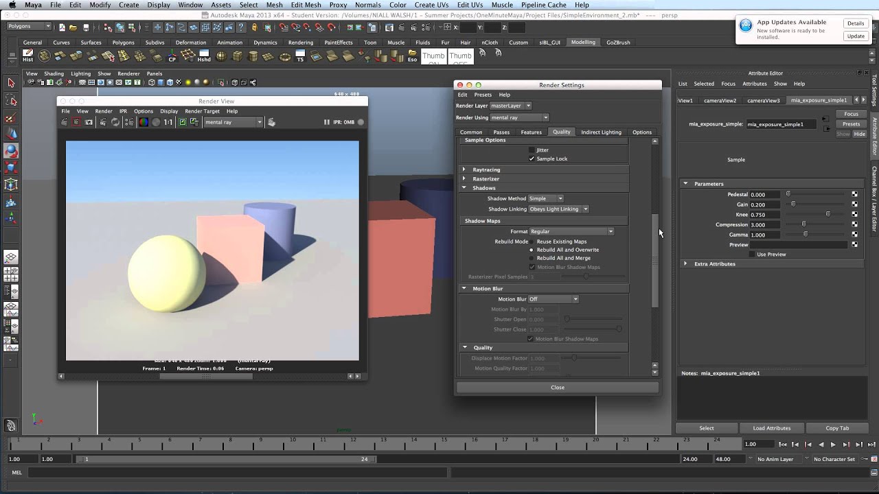Click the Eso shelf icon
The height and width of the screenshot is (494, 879).
coord(412,56)
